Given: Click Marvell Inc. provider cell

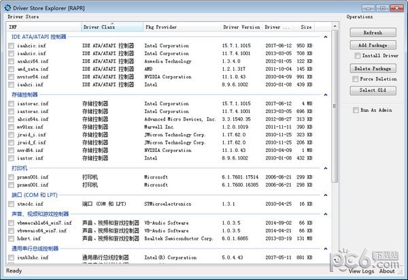Looking at the screenshot, I should click(160, 127).
